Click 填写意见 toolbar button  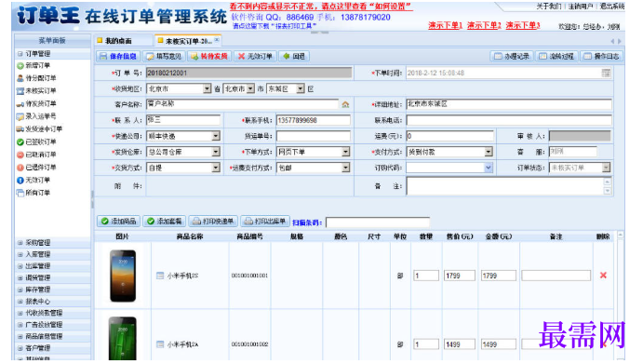point(164,56)
